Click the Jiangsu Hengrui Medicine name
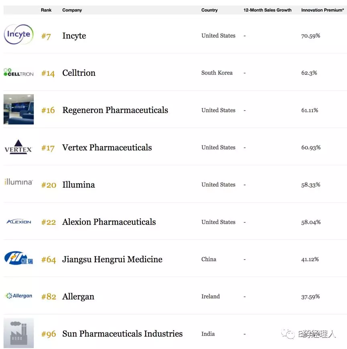This screenshot has width=347, height=349. 112,260
